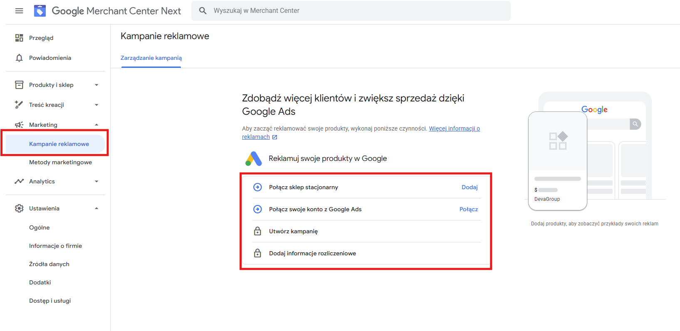Select Kampanie reklamowe in sidebar
This screenshot has width=680, height=331.
(56, 144)
